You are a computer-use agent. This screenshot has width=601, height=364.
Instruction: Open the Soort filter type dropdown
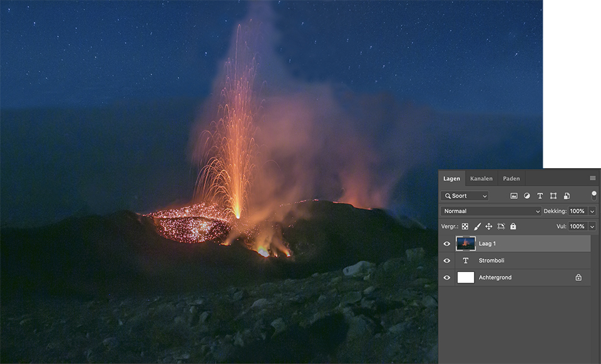pyautogui.click(x=465, y=196)
